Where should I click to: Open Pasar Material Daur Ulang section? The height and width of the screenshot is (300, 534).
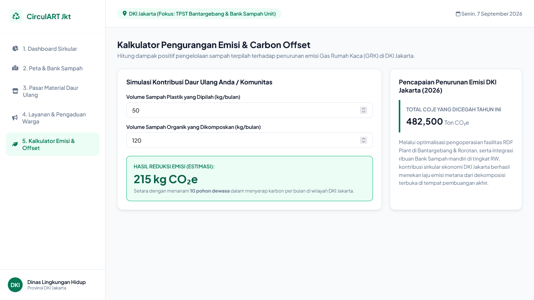(x=52, y=91)
